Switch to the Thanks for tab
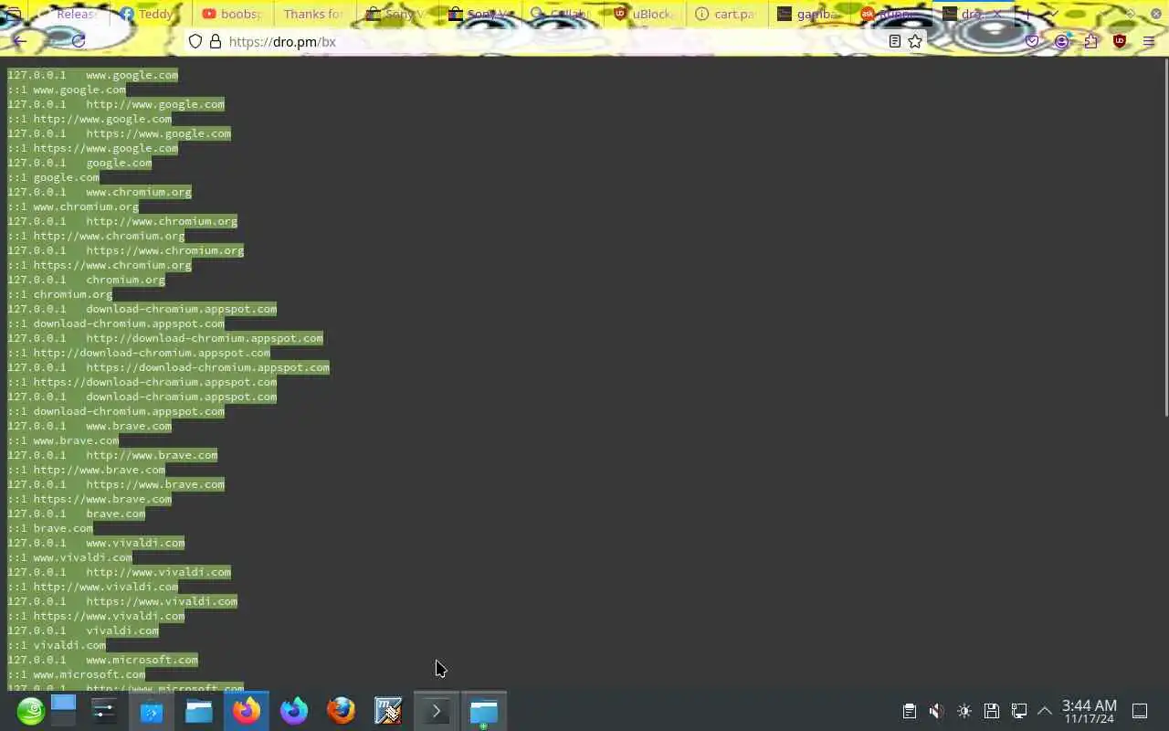Screen dimensions: 1169x731 314,14
